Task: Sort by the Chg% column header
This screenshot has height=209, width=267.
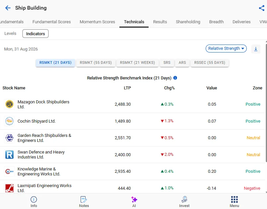Action: pos(169,88)
